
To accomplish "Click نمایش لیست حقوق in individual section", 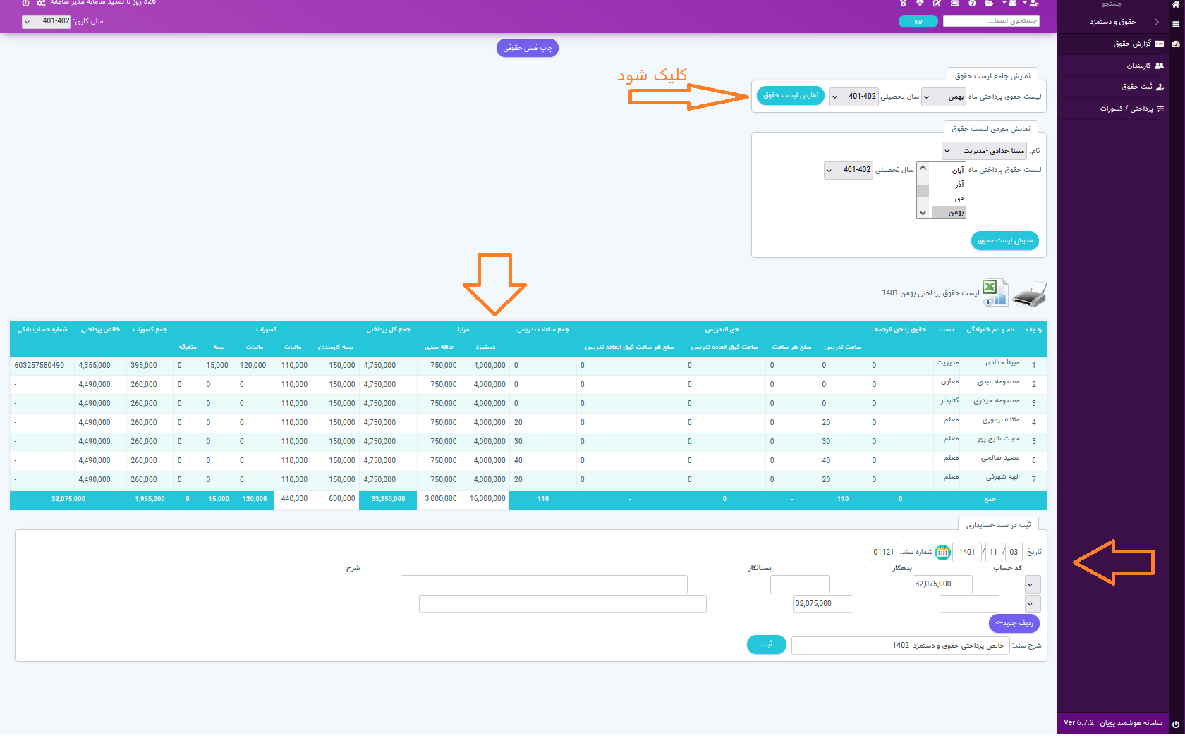I will [x=1005, y=240].
